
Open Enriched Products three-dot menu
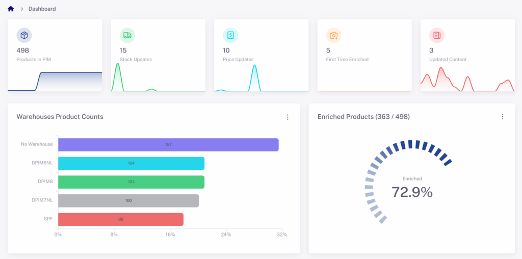click(502, 117)
